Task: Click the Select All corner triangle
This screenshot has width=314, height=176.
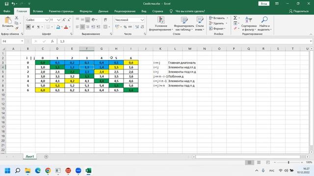Action: pyautogui.click(x=3, y=49)
